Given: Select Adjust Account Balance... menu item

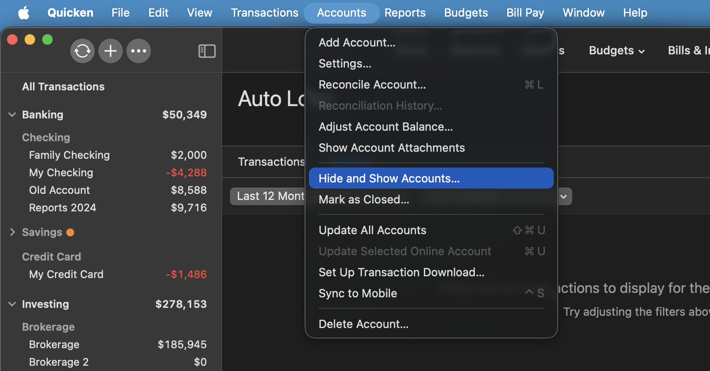Looking at the screenshot, I should click(431, 127).
